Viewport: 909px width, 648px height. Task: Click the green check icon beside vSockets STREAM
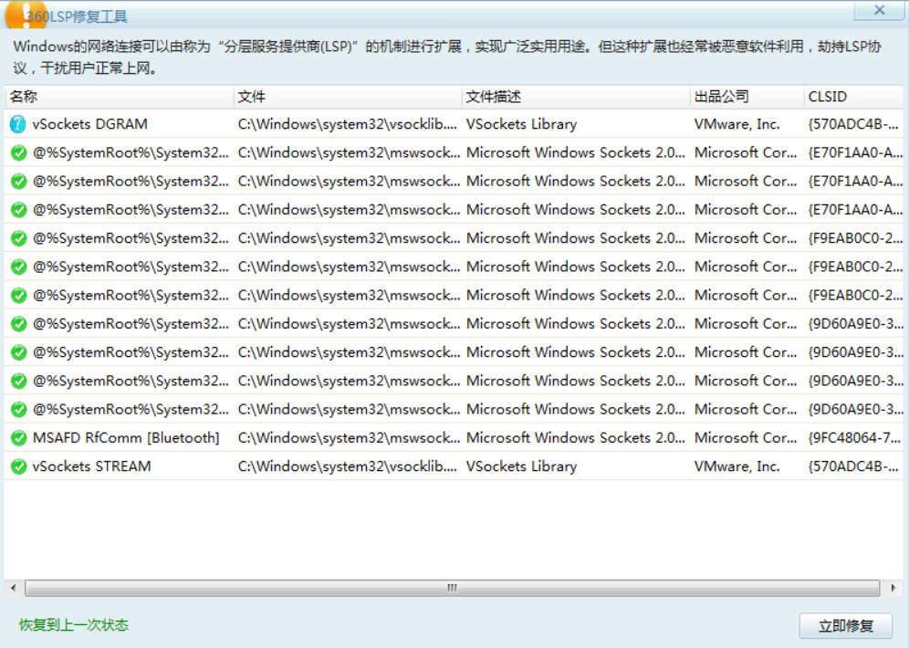(18, 466)
